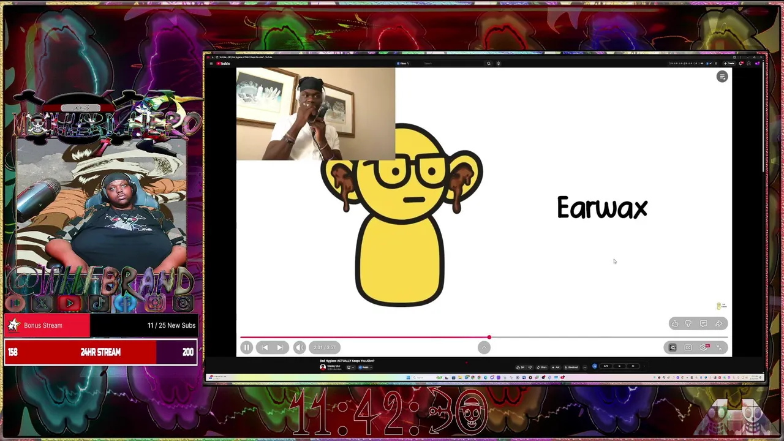Click the Threads social icon in overlay
Viewport: 784px width, 441px height.
click(x=183, y=303)
